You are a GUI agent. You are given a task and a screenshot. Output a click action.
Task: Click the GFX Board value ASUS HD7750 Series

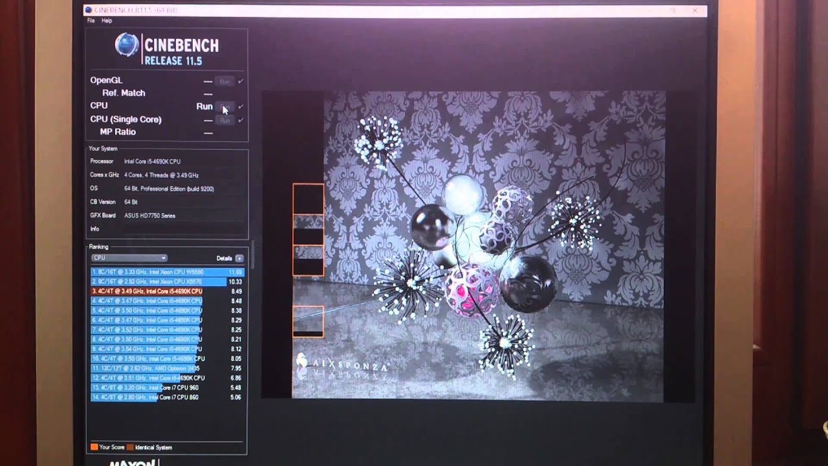point(149,216)
